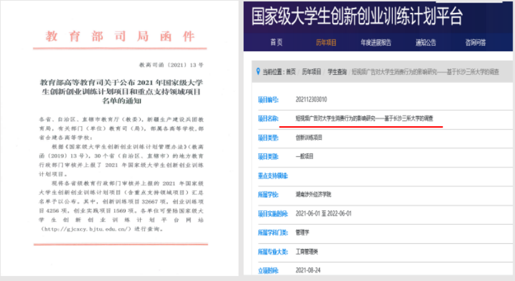This screenshot has width=515, height=281.
Task: Click the 所属学校 label
Action: pyautogui.click(x=268, y=194)
